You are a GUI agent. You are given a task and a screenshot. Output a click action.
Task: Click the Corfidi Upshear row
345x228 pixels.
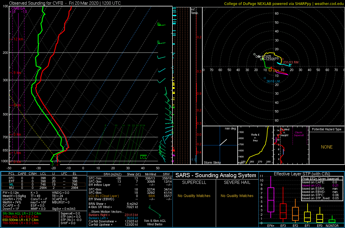(x=113, y=225)
